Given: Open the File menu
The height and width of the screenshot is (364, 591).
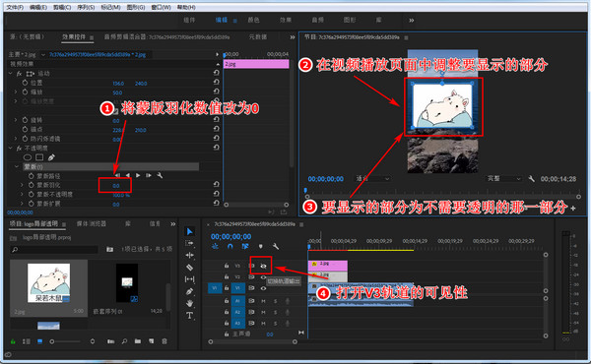Looking at the screenshot, I should (15, 7).
